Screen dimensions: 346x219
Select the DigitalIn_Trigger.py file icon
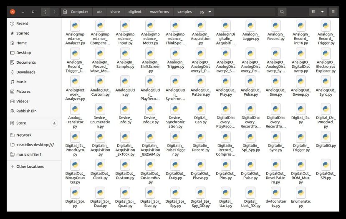click(301, 137)
